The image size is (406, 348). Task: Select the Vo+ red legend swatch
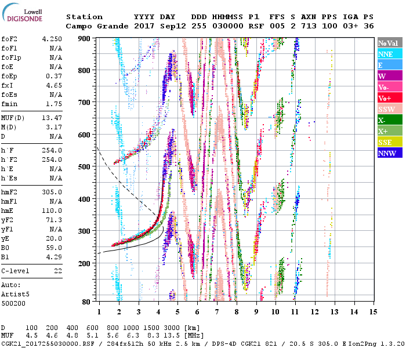pos(390,98)
